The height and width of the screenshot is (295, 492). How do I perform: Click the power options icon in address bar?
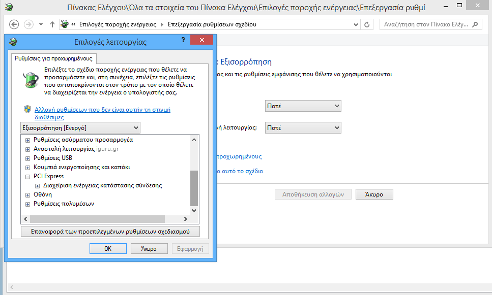click(65, 24)
